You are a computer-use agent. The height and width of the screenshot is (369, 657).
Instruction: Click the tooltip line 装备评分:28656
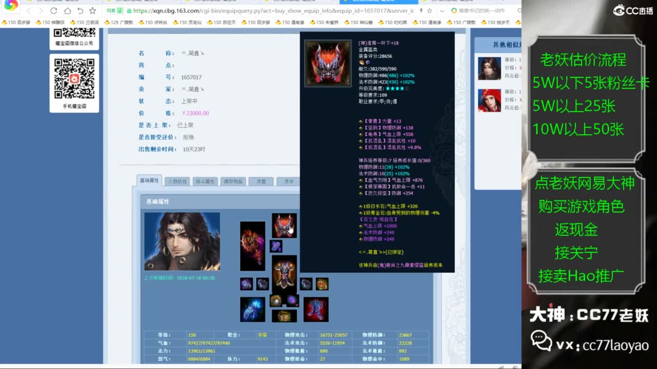[x=375, y=56]
